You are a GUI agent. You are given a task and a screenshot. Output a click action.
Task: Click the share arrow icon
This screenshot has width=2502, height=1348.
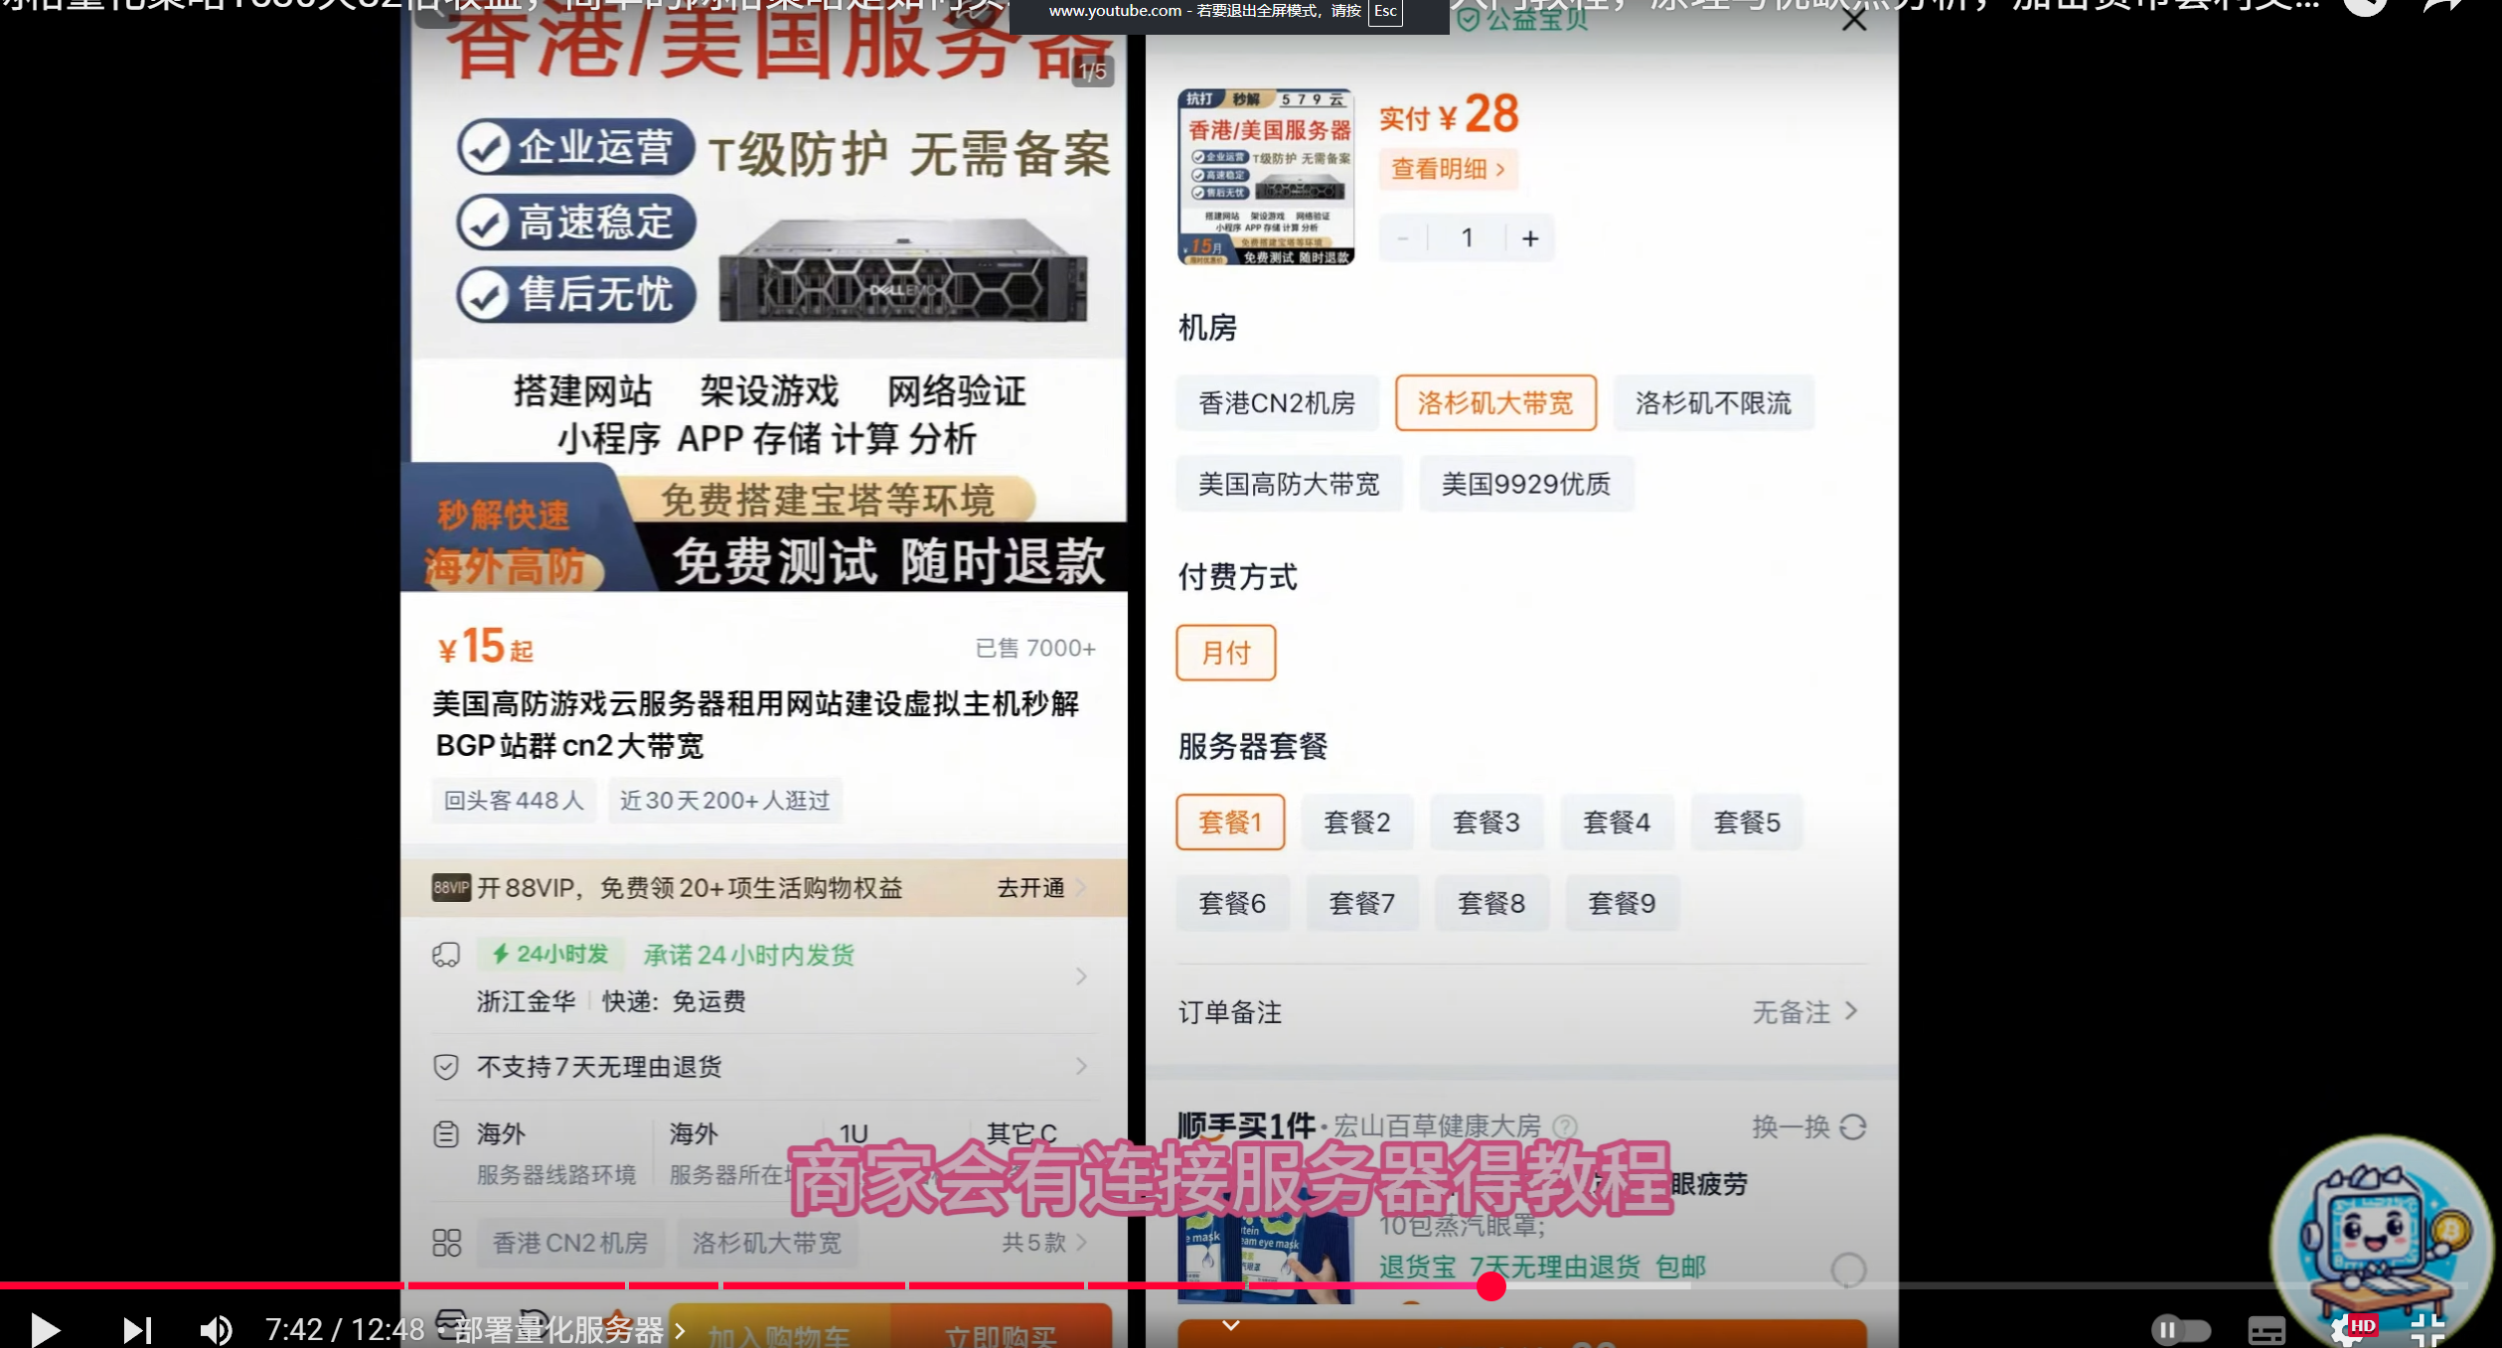2443,8
